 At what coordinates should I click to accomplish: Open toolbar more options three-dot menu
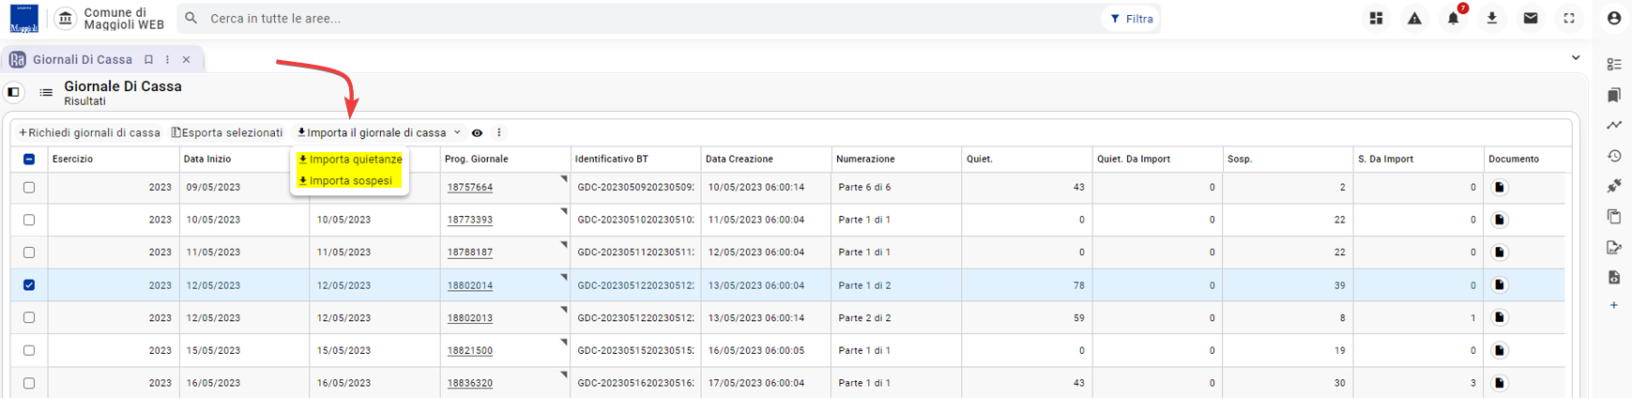(x=499, y=133)
